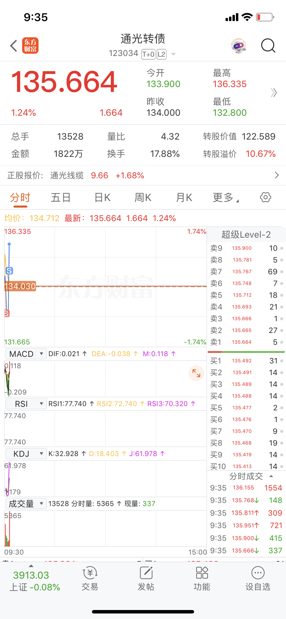286x619 pixels.
Task: Tap the buy-sell ratio bar
Action: pos(246,352)
